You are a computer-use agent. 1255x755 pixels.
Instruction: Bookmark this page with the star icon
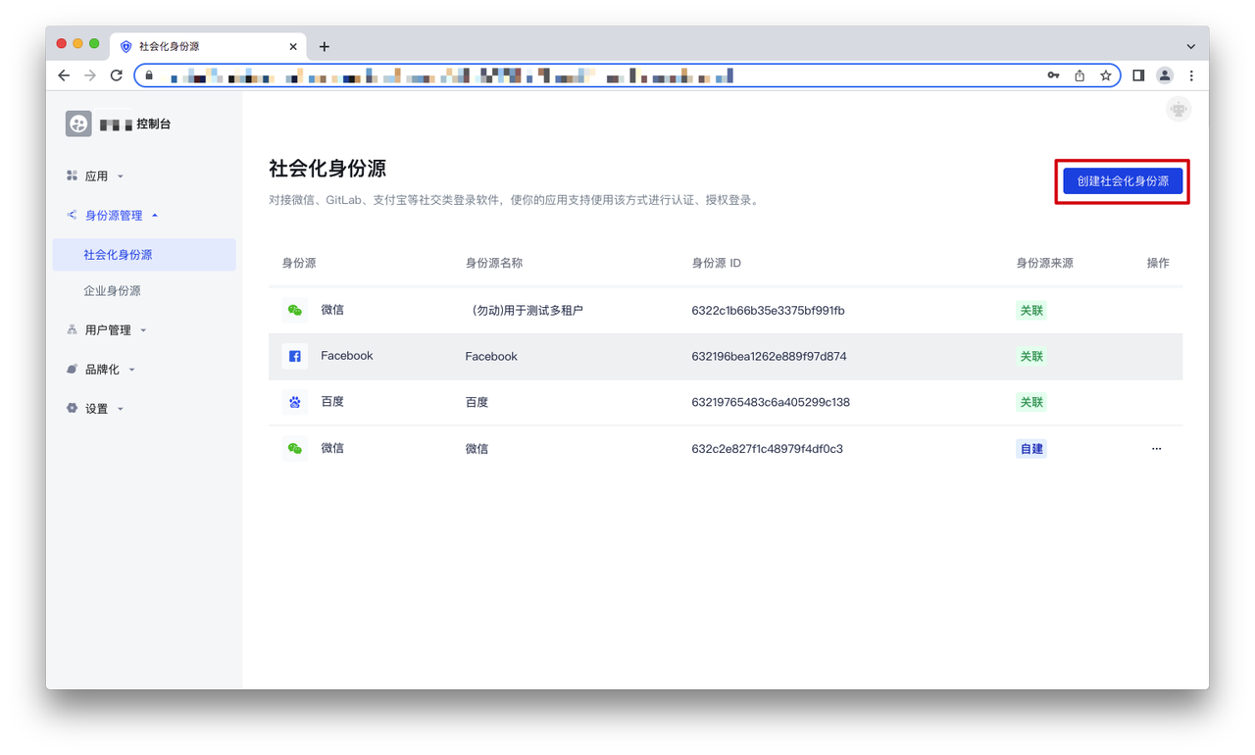coord(1105,75)
